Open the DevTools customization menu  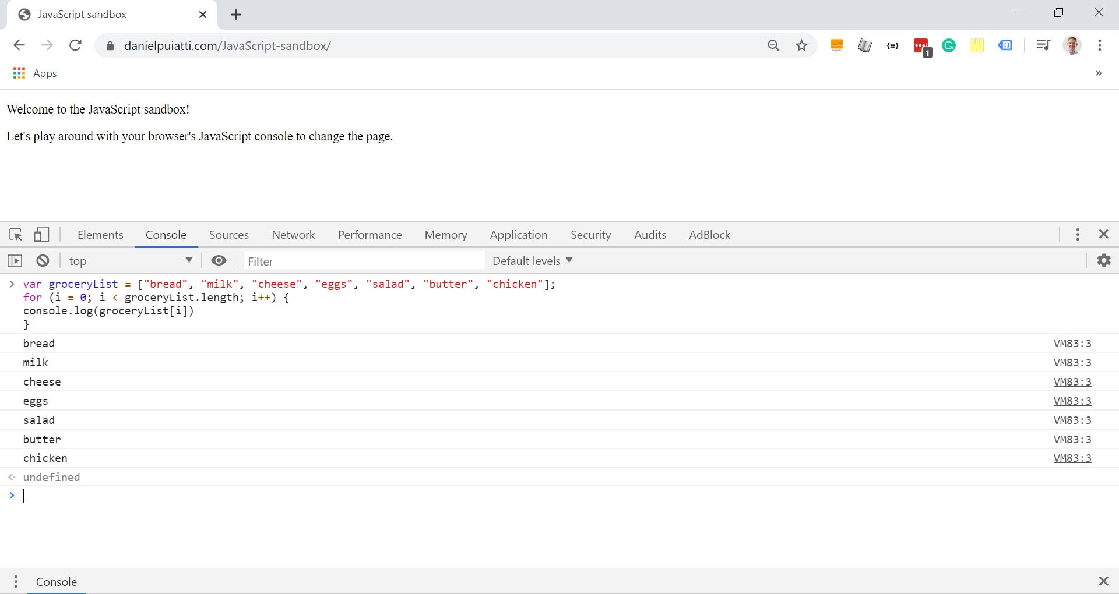[x=1077, y=234]
